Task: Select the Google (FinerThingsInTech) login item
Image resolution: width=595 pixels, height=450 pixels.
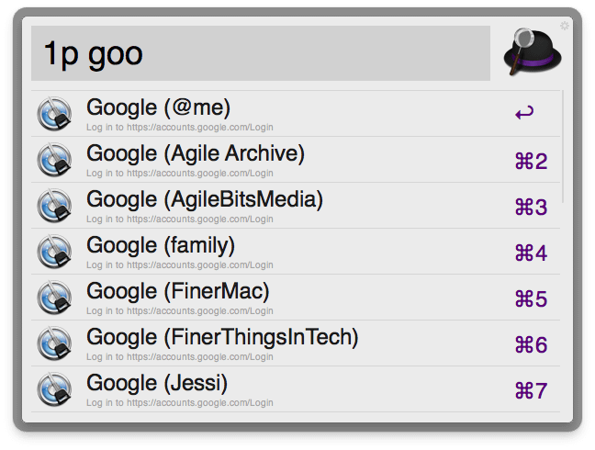Action: (x=275, y=343)
